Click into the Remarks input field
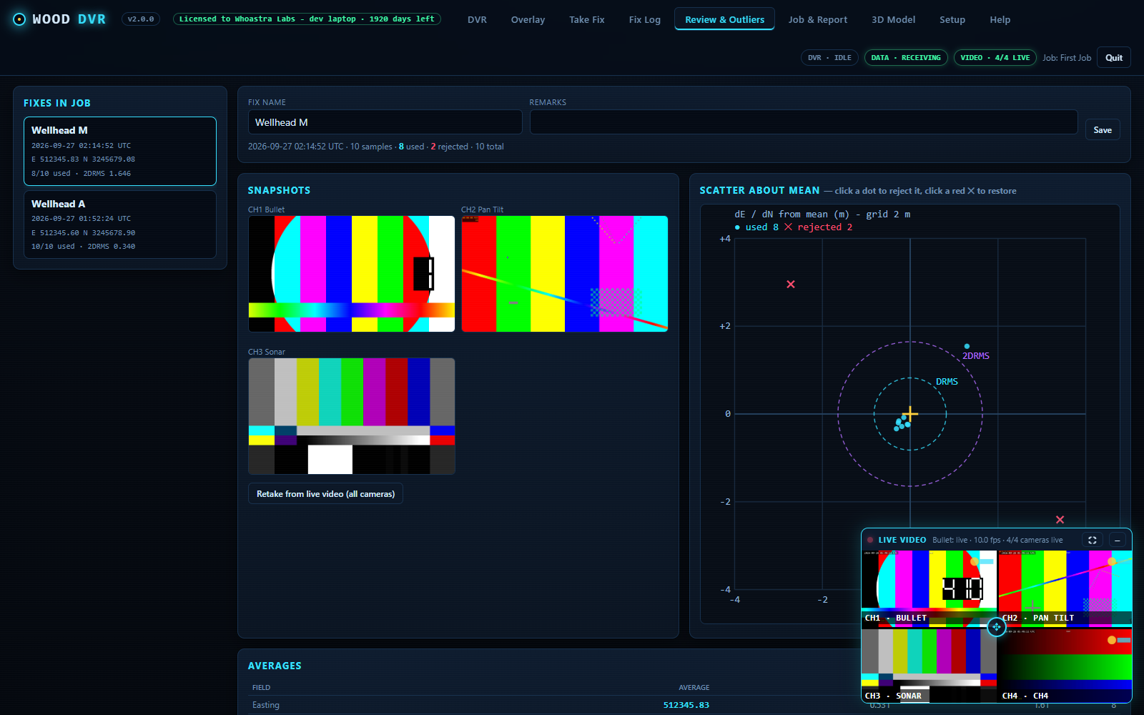The height and width of the screenshot is (715, 1144). pos(804,122)
